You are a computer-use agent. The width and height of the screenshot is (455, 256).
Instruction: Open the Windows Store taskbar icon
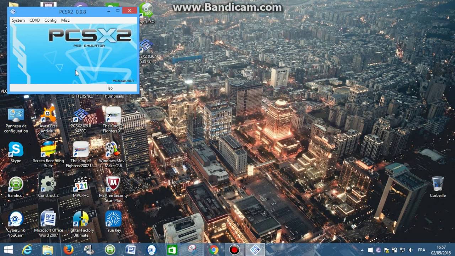[172, 250]
